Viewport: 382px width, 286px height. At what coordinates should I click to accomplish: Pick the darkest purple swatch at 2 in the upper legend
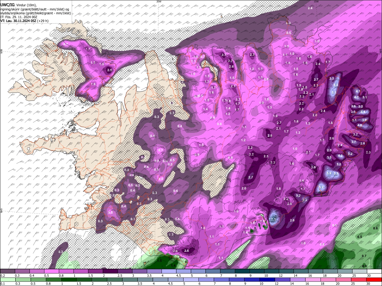click(x=110, y=271)
